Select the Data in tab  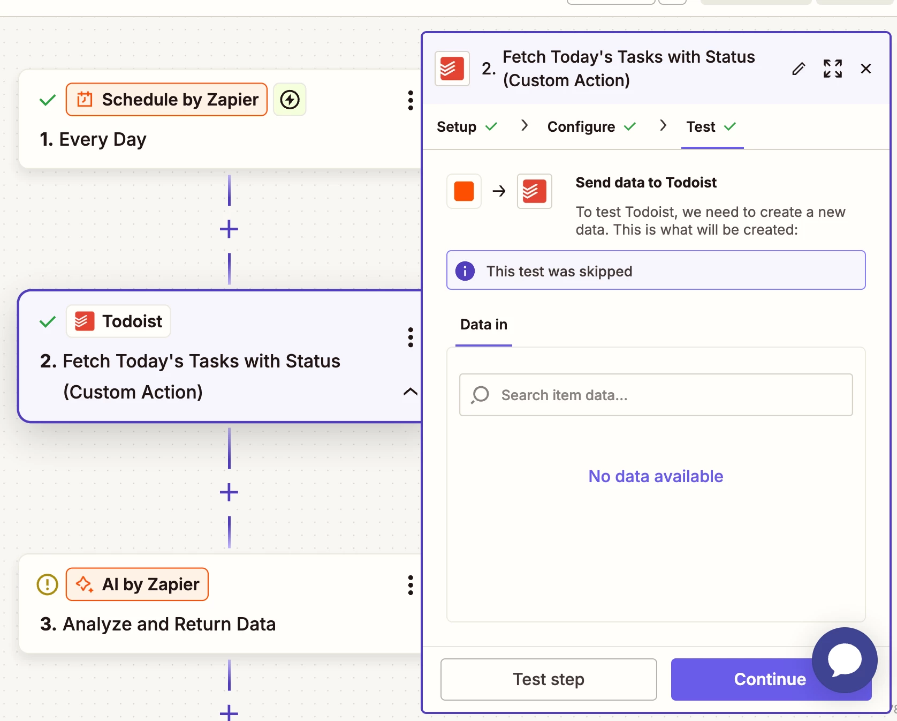click(x=484, y=325)
